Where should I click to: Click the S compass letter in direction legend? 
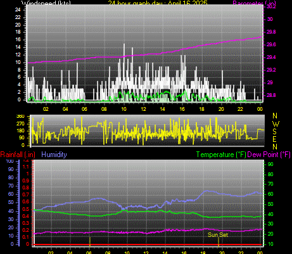point(274,131)
